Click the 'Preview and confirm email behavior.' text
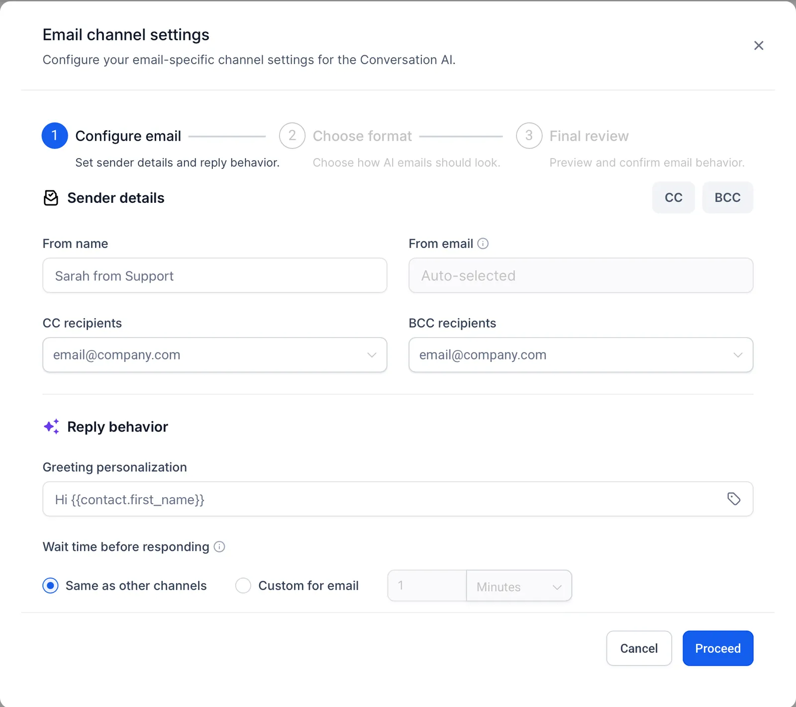 point(647,163)
